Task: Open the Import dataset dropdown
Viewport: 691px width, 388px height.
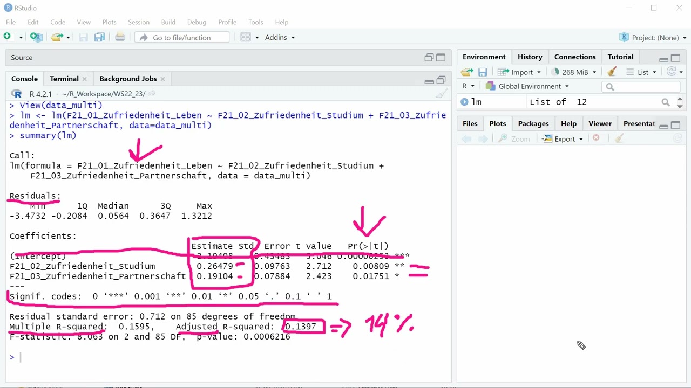Action: pos(520,72)
